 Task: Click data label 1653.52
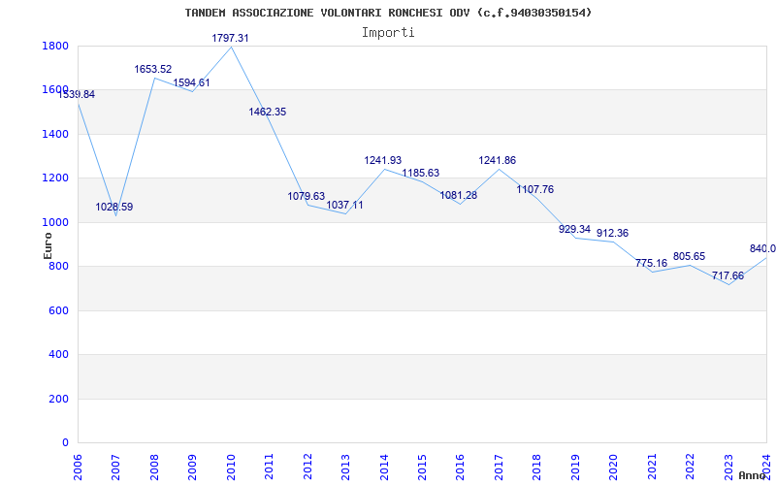[x=153, y=69]
